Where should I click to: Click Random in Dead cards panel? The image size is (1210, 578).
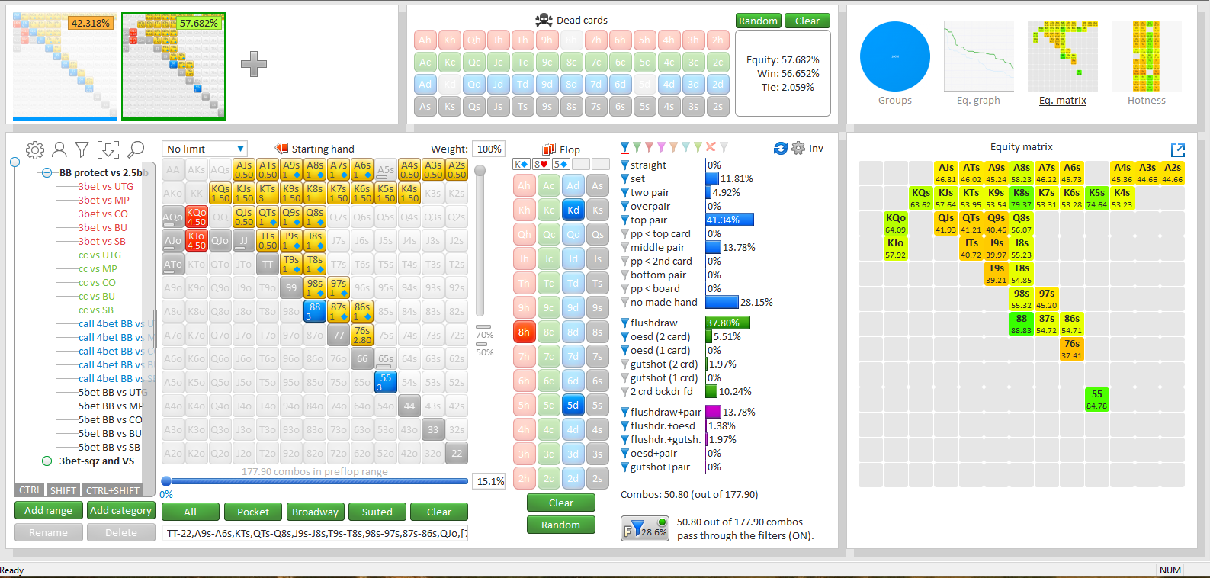coord(758,21)
